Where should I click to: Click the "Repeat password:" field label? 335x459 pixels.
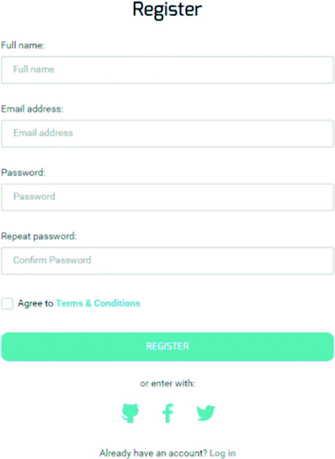coord(39,236)
